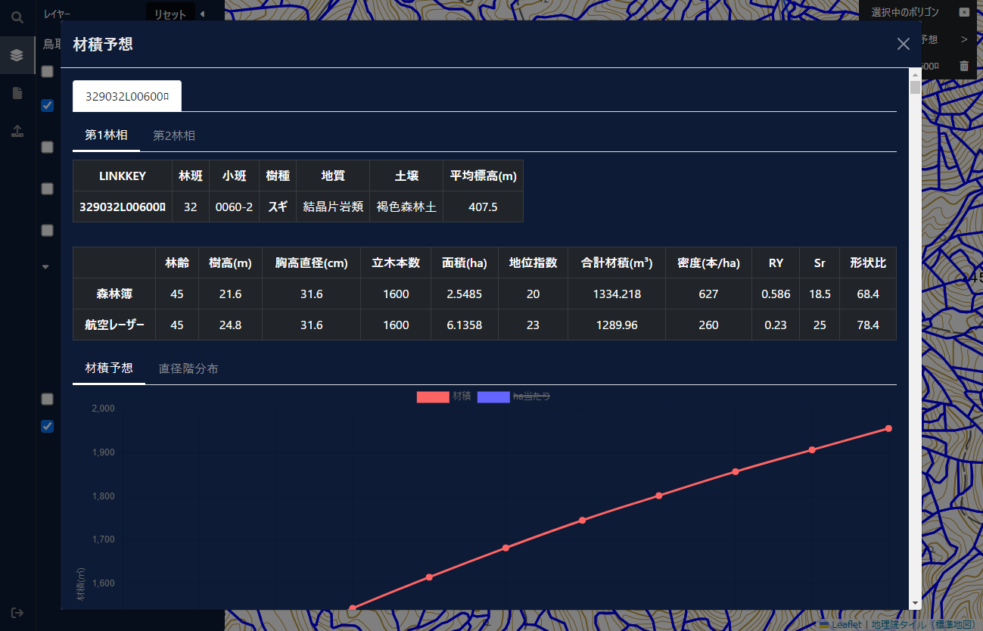
Task: Toggle the blue ha当たり legend swatch
Action: coord(493,396)
